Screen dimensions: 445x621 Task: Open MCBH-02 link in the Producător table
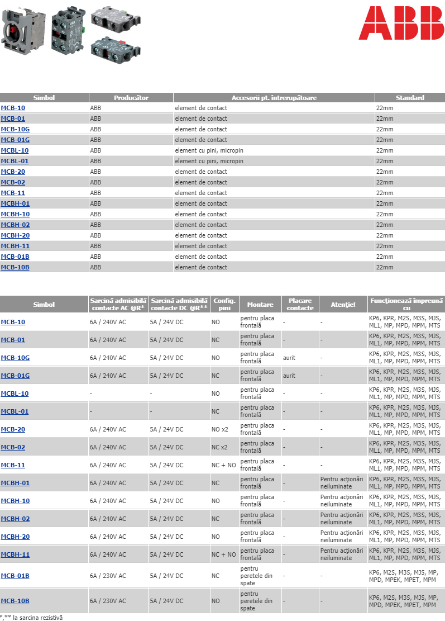pos(15,225)
